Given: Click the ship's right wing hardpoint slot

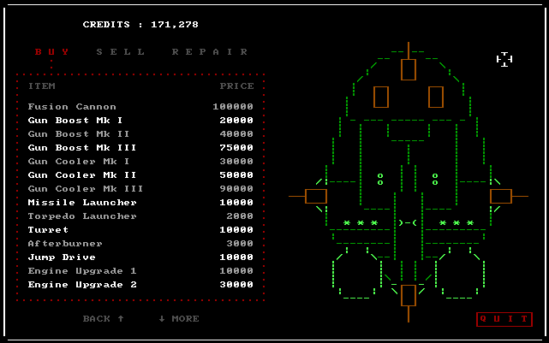Looking at the screenshot, I should click(501, 197).
